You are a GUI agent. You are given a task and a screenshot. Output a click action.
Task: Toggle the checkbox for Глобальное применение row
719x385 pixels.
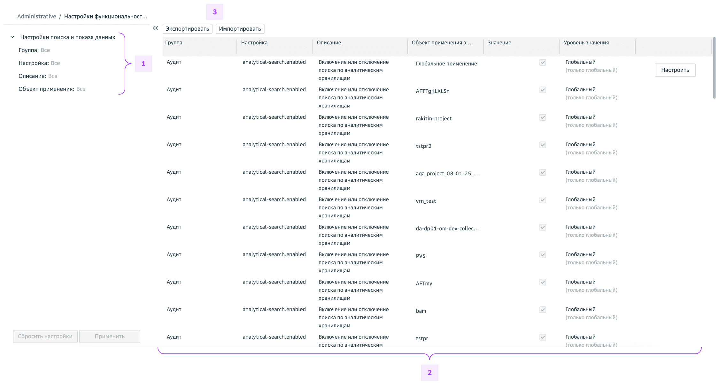543,62
